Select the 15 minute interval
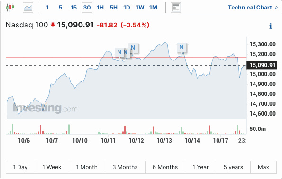 (x=73, y=8)
